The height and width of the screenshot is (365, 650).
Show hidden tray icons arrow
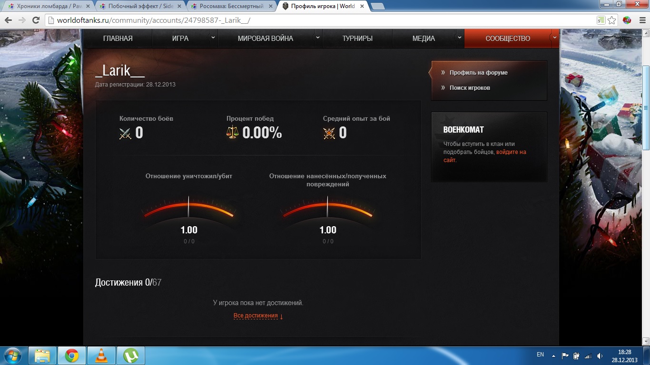click(x=553, y=355)
